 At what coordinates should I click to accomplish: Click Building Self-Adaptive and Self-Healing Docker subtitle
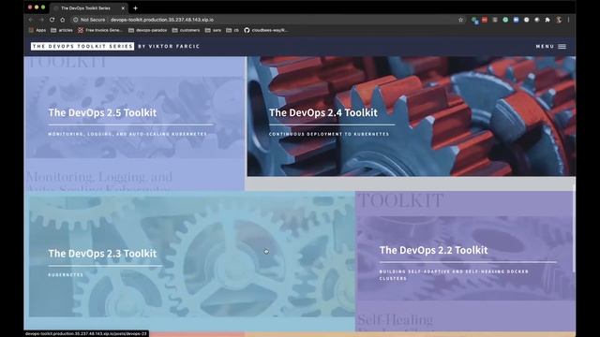(x=454, y=275)
